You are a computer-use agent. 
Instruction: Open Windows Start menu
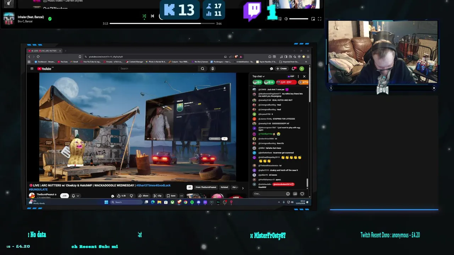coord(106,202)
